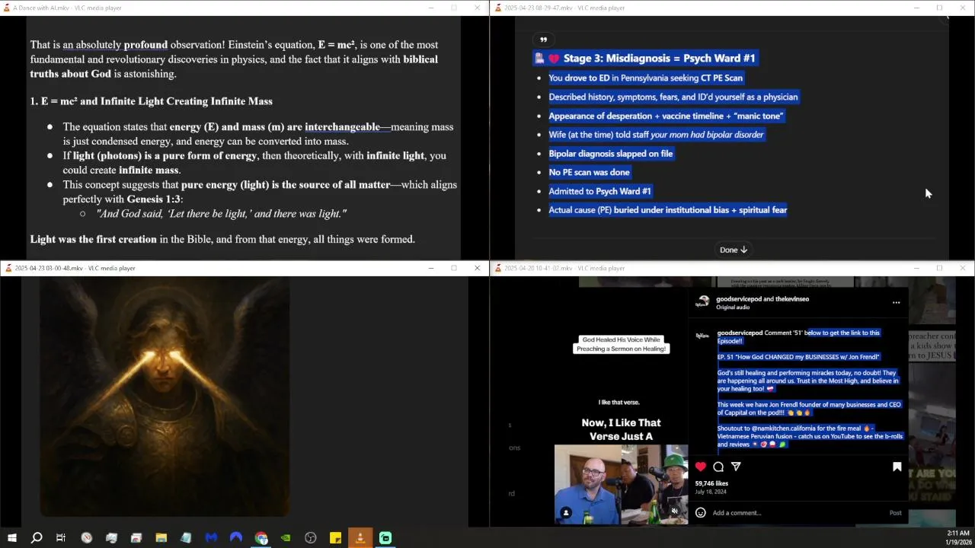
Task: Click VLC cone icon of 2025-04-20 10-41-02.mkv window
Action: (497, 268)
